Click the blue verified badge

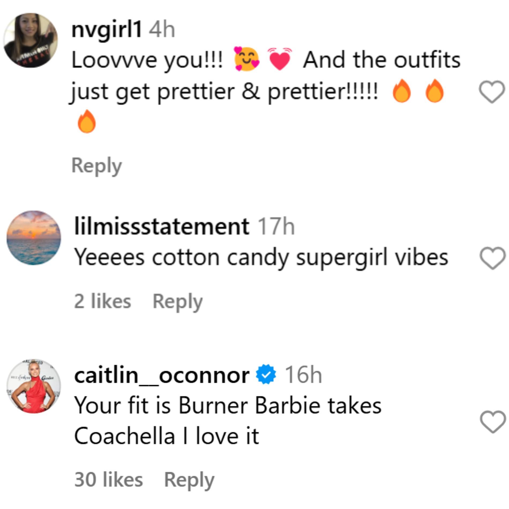click(x=266, y=375)
